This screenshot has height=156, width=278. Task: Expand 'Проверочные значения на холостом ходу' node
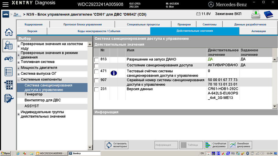tap(18, 46)
